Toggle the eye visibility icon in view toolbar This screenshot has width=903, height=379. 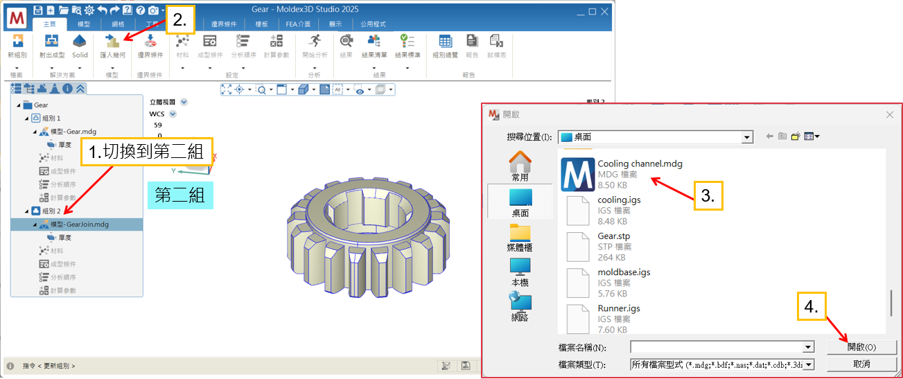(x=359, y=89)
